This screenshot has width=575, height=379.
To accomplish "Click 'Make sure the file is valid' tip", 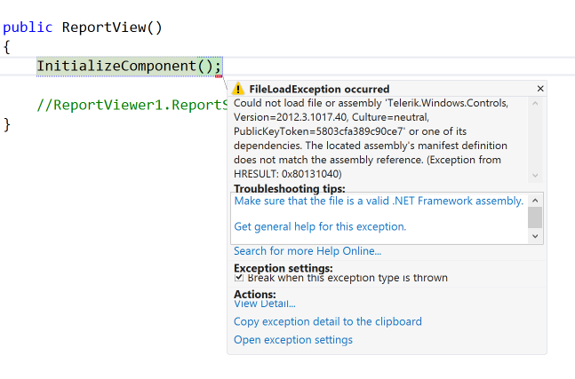I will pyautogui.click(x=379, y=201).
